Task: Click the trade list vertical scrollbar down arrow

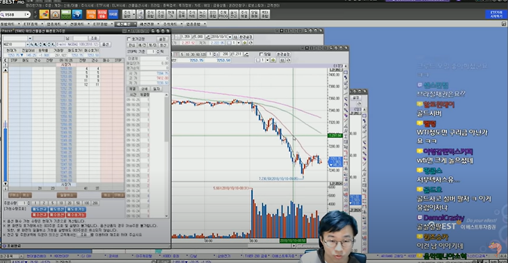Action: pyautogui.click(x=167, y=216)
